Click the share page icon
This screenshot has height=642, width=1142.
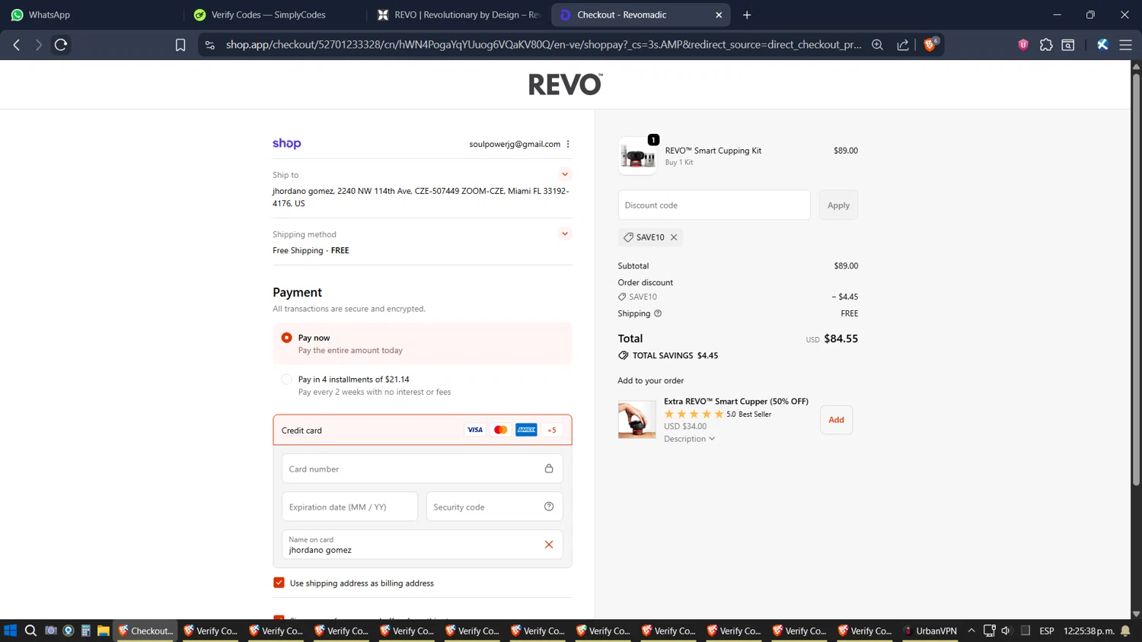point(903,45)
